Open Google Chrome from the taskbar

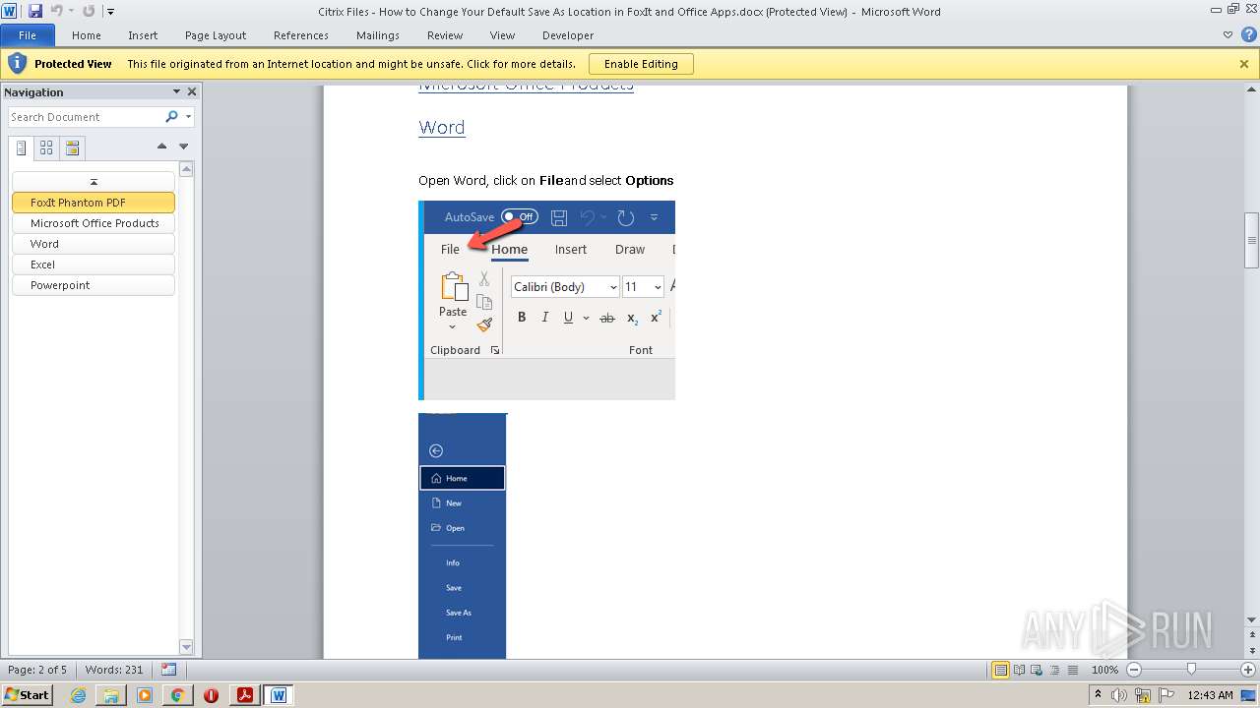tap(177, 695)
